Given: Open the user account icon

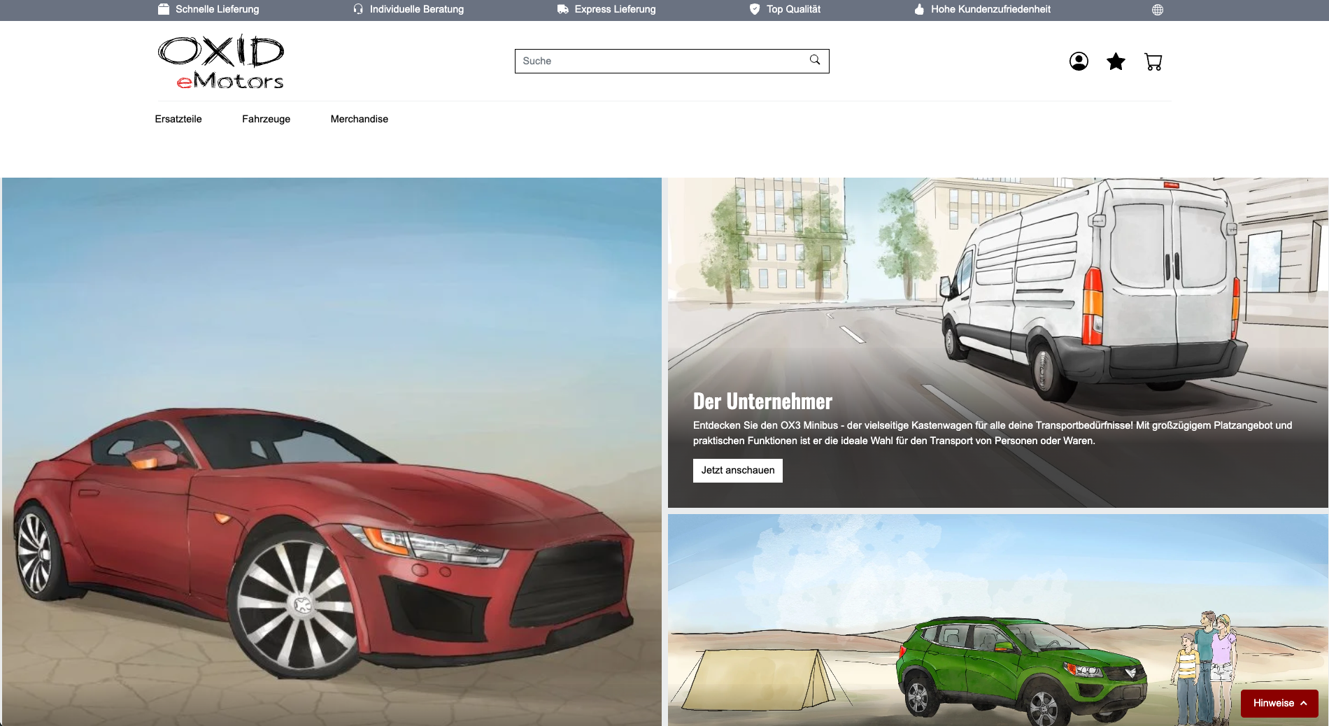Looking at the screenshot, I should 1079,62.
